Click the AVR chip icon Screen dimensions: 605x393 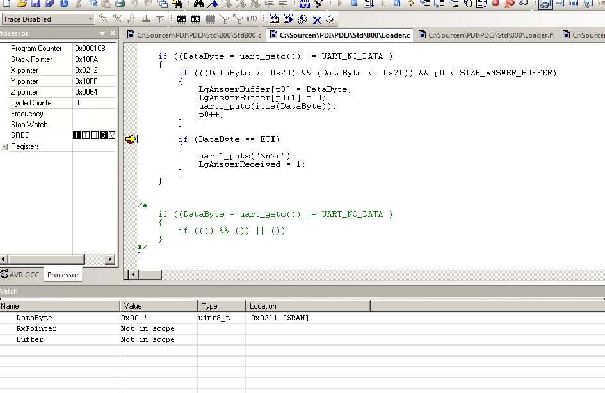click(x=196, y=19)
